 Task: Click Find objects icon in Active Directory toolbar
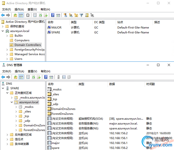tap(87, 15)
